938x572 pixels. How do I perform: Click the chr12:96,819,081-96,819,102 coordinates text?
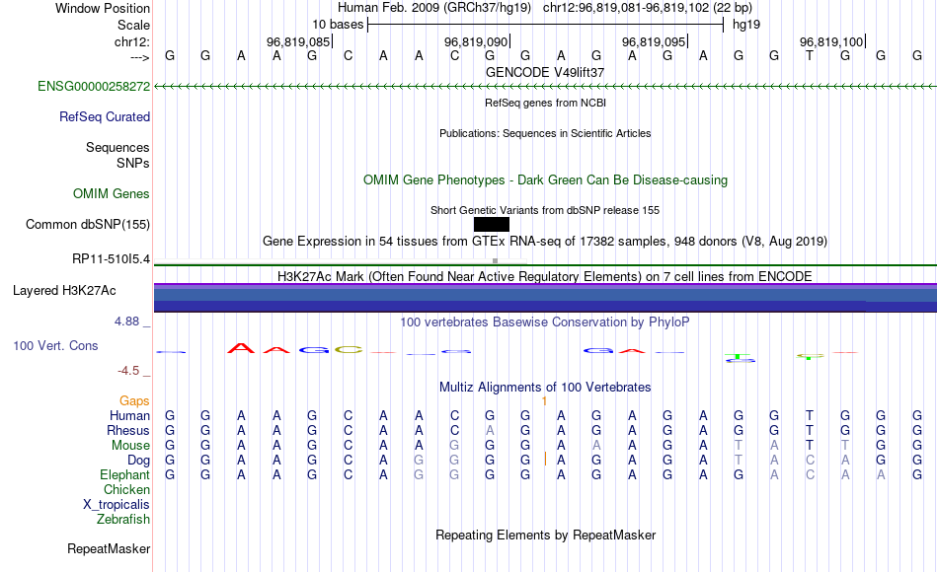tap(648, 8)
